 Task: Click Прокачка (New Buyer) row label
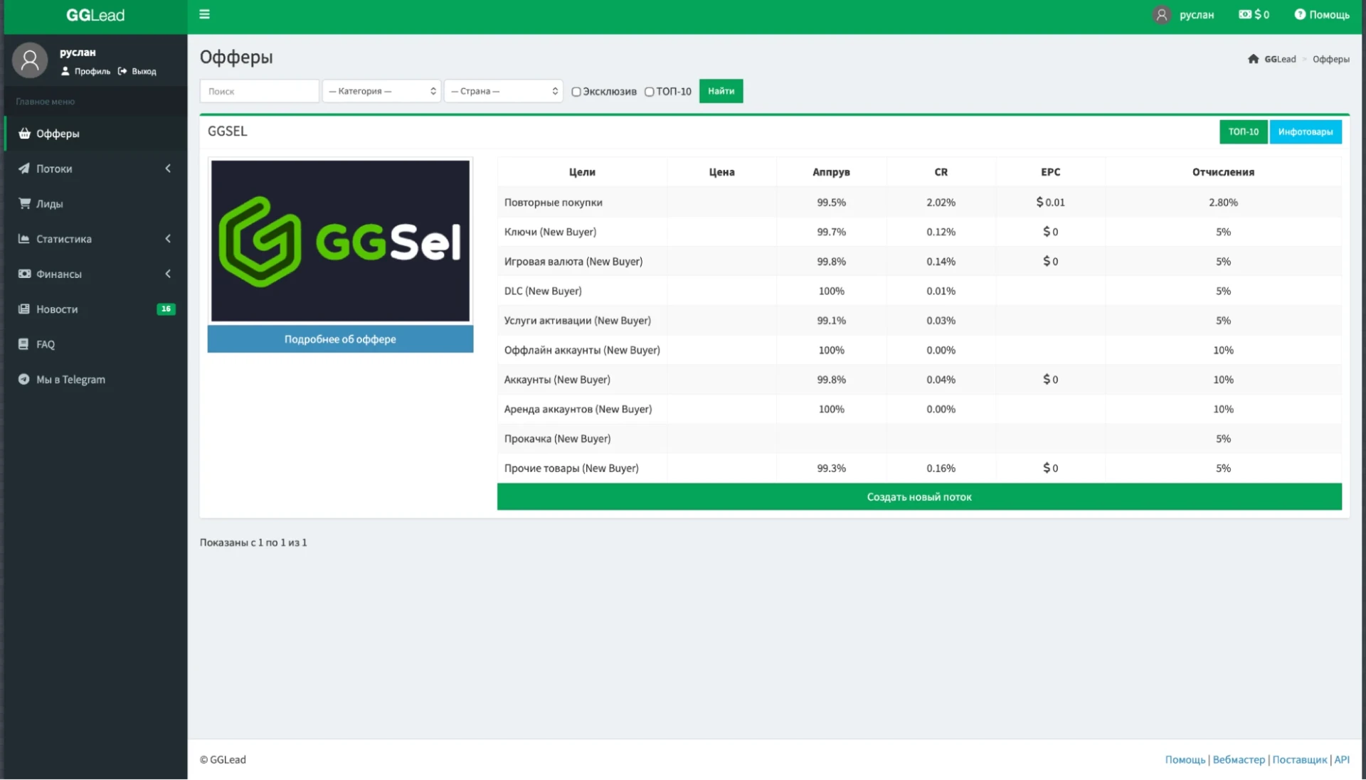557,439
